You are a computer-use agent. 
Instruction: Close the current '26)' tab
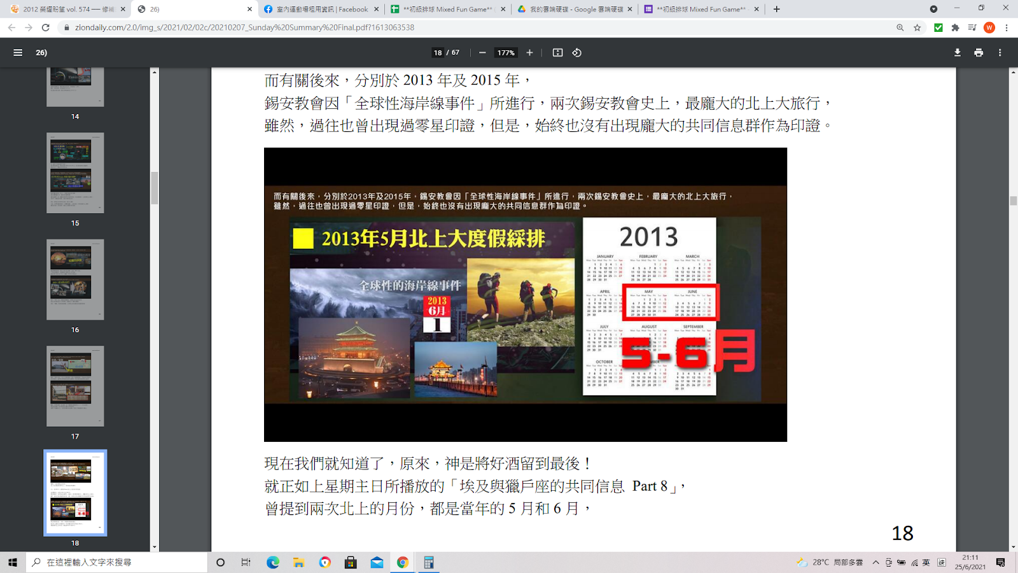click(249, 9)
